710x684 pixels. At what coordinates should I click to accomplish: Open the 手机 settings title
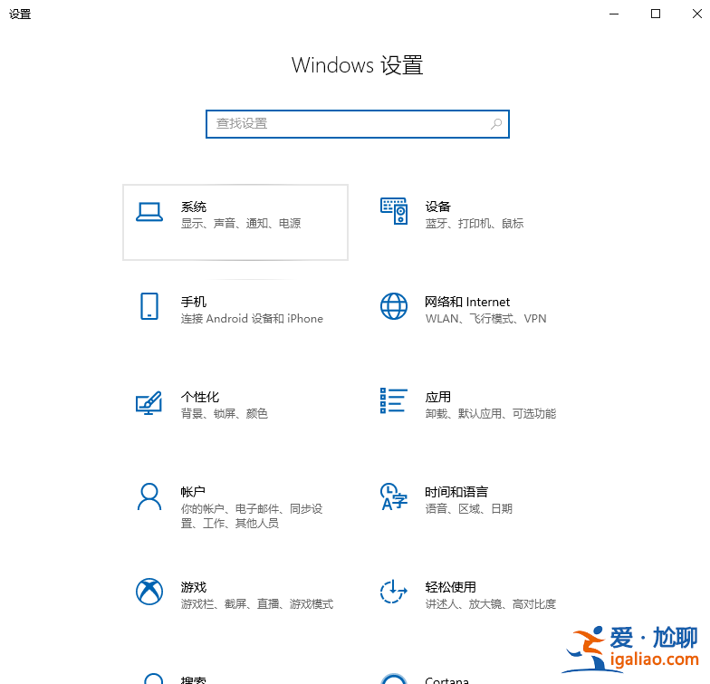tap(194, 302)
